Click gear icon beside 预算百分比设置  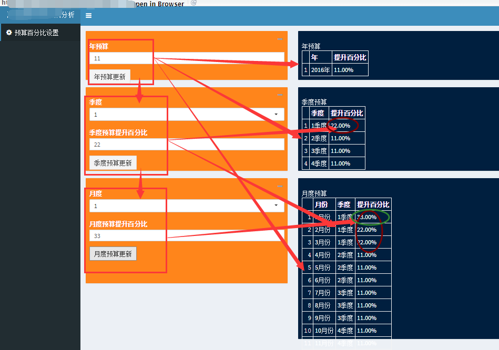click(x=9, y=33)
